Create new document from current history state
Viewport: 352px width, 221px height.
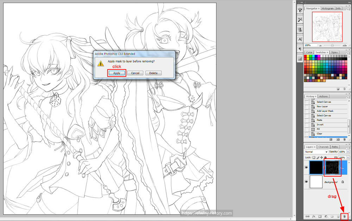coord(331,140)
